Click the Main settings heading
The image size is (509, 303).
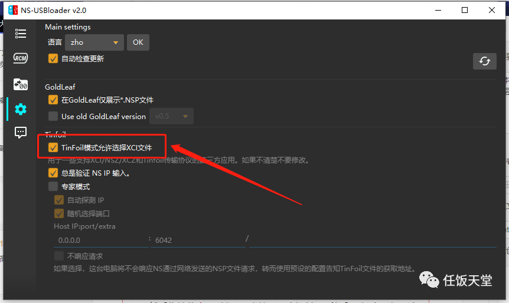point(68,27)
